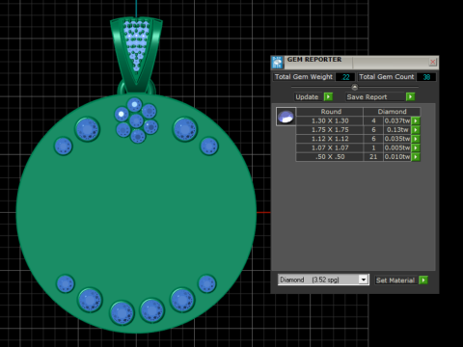Click the green arrow next to Save Report
This screenshot has width=463, height=347.
click(411, 96)
